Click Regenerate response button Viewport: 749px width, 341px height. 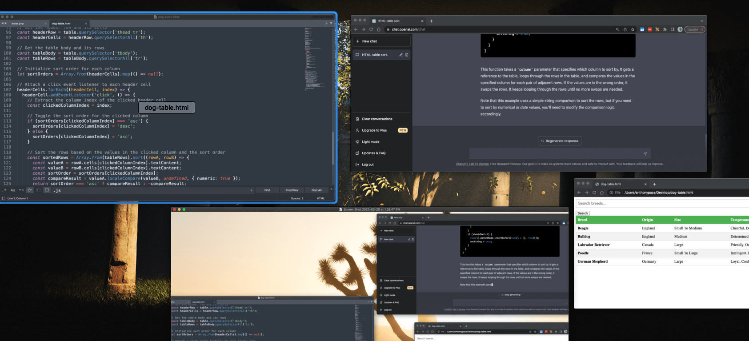click(560, 141)
